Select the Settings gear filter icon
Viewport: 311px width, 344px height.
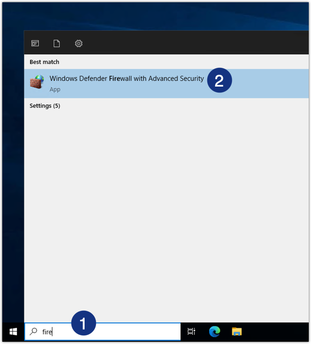[79, 43]
